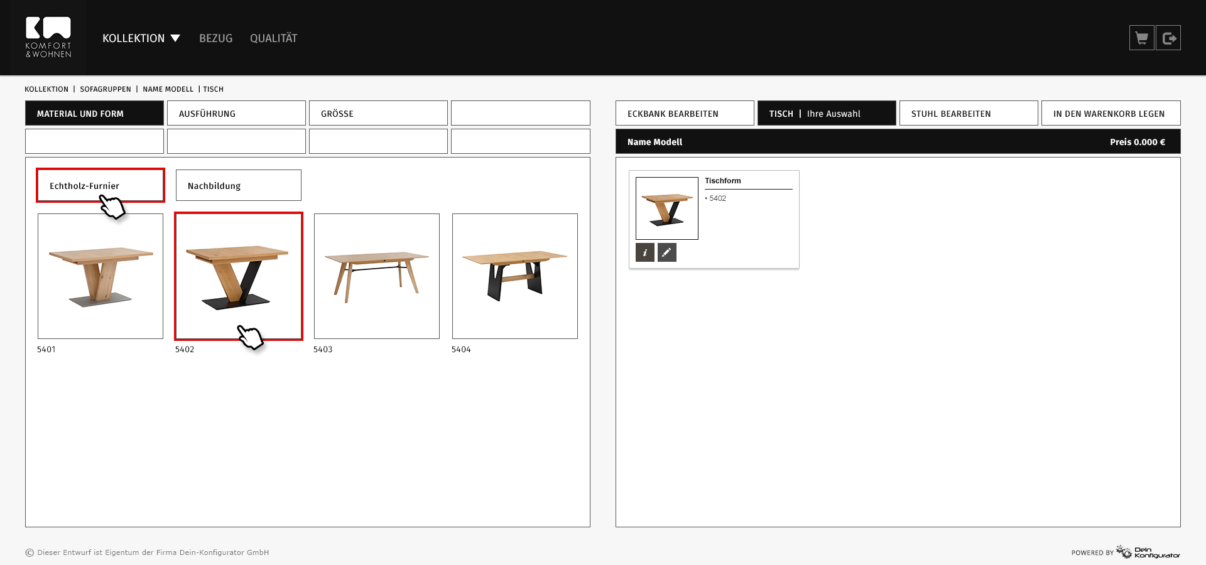The image size is (1206, 565).
Task: Click Eckbank Bearbeiten button
Action: (x=685, y=114)
